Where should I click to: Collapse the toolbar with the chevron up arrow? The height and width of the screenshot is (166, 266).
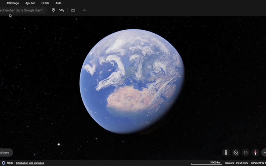coord(84,10)
